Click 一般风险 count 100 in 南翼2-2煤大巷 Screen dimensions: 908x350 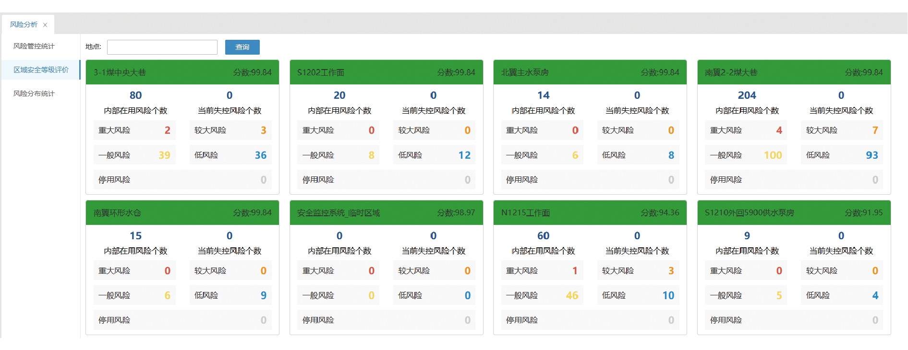(x=773, y=155)
